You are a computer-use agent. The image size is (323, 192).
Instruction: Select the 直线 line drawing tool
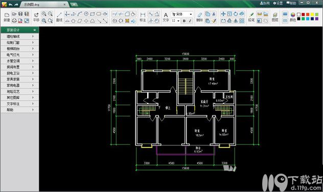(59, 17)
